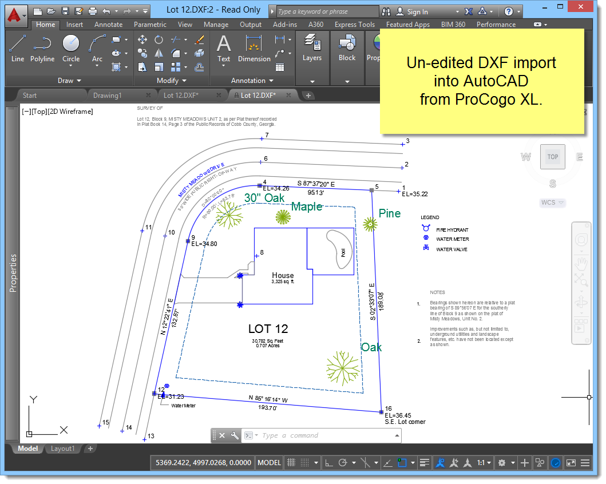
Task: Toggle hardware acceleration blue circle icon
Action: (556, 463)
